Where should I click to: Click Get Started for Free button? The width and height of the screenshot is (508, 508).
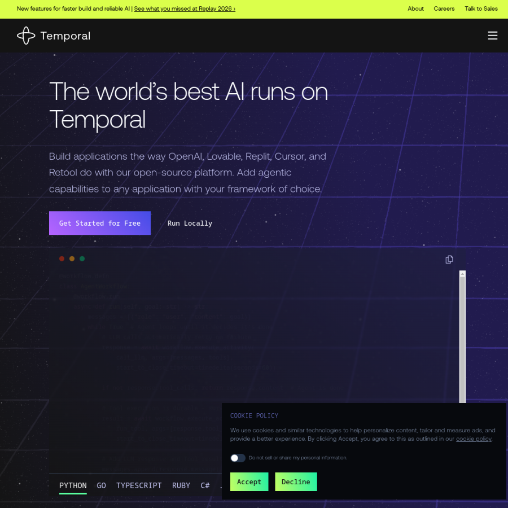pos(100,223)
